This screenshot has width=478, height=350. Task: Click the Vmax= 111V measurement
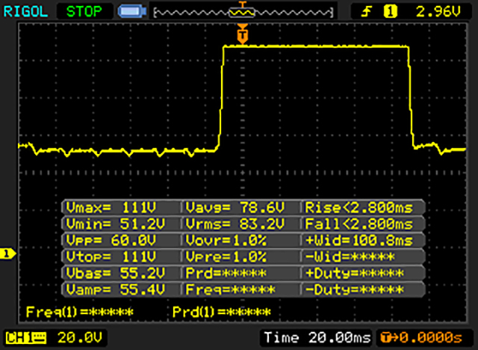pos(111,208)
